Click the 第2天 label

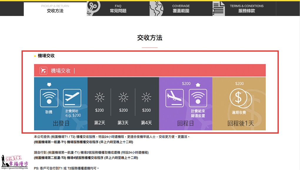99,123
